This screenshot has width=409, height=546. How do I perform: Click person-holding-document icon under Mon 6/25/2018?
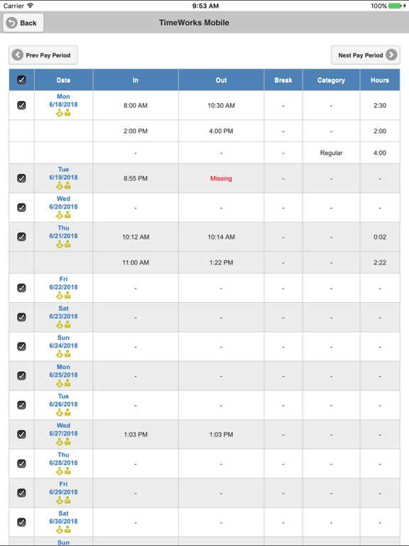60,383
